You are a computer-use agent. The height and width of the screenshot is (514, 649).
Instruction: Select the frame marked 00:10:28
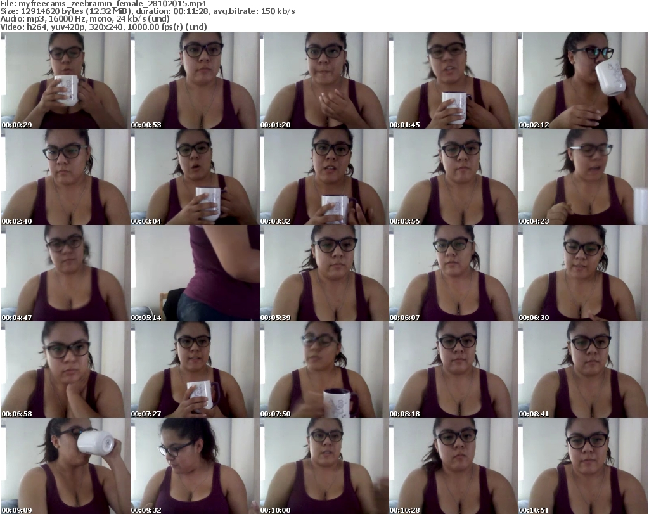[454, 466]
